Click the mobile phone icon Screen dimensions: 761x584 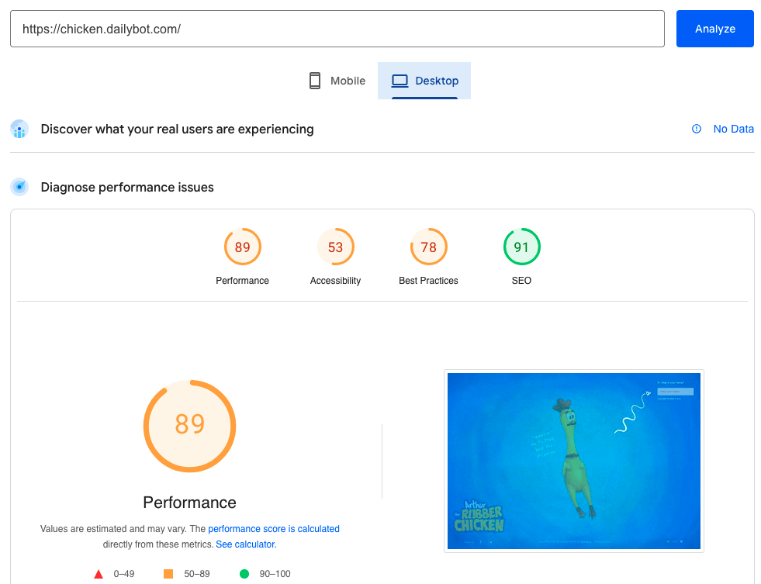pyautogui.click(x=315, y=81)
